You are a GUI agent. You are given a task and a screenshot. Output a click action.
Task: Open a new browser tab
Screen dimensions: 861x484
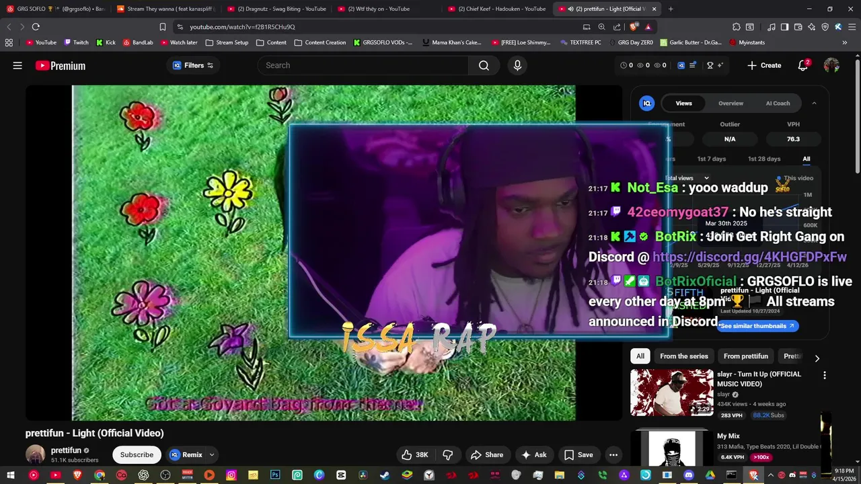671,9
